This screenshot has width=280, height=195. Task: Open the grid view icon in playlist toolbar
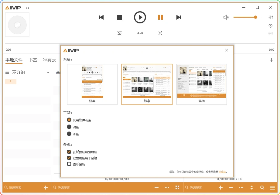[x=177, y=187]
